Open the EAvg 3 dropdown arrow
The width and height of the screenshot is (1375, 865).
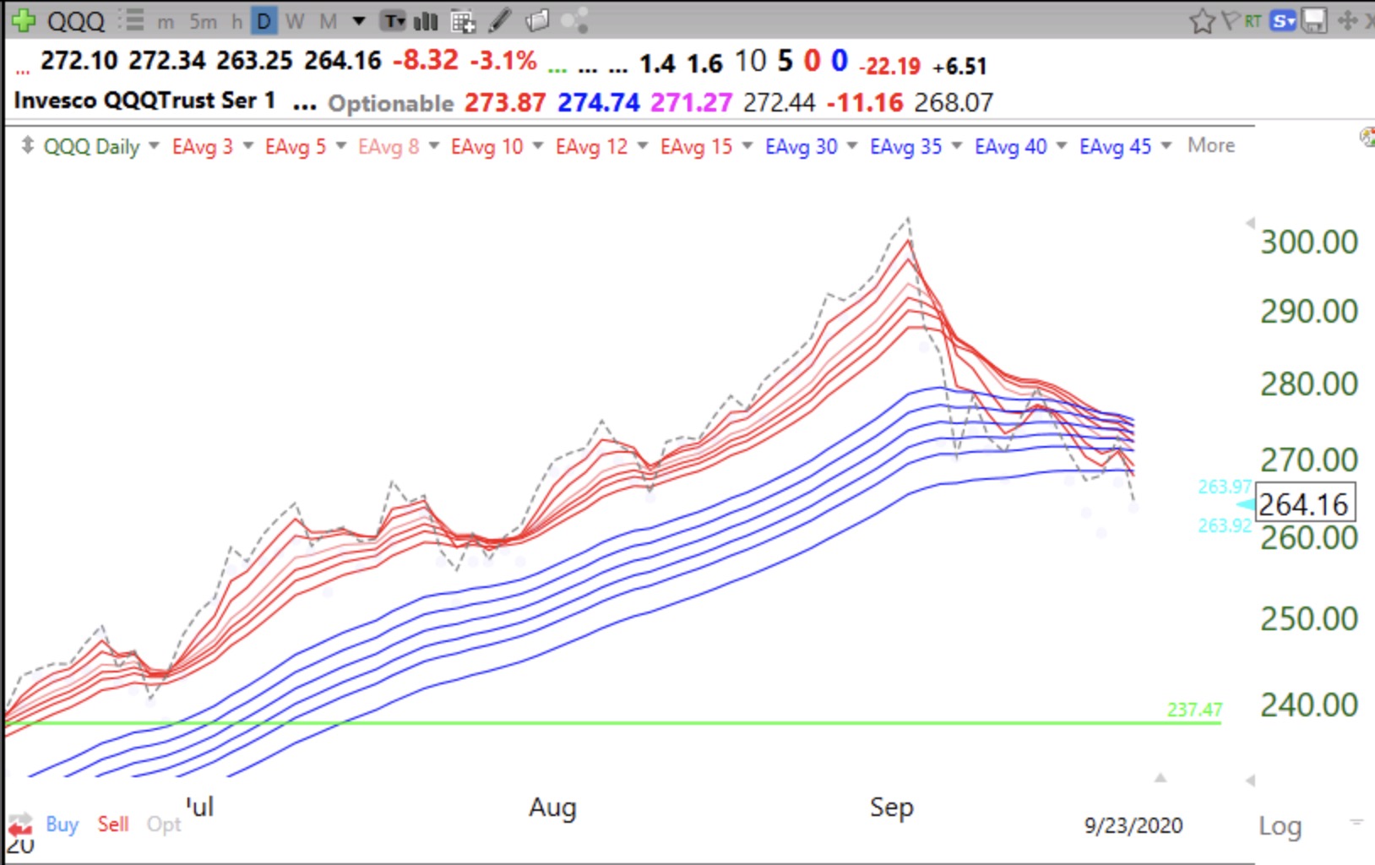(248, 145)
